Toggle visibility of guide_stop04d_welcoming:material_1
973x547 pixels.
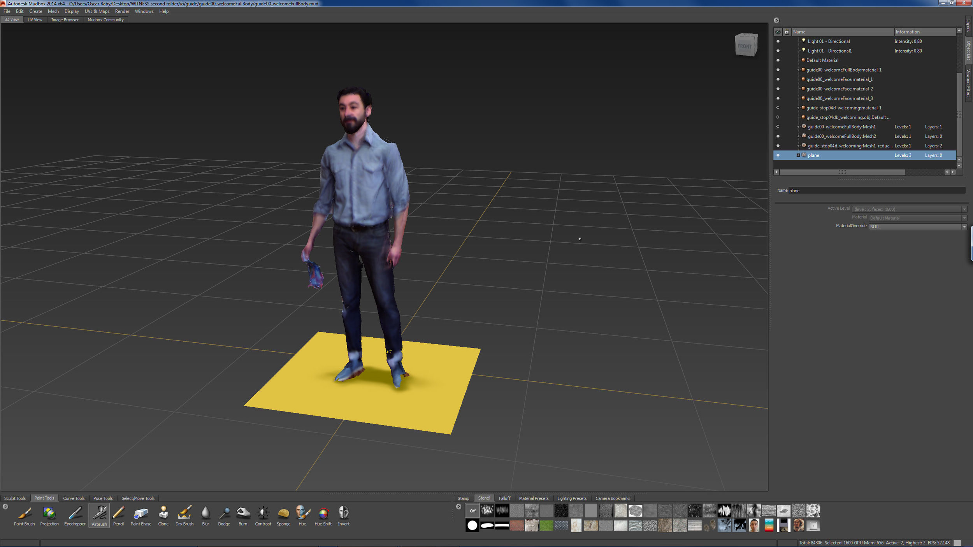(778, 108)
